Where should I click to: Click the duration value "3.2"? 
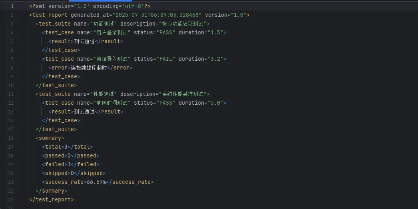tap(216, 59)
